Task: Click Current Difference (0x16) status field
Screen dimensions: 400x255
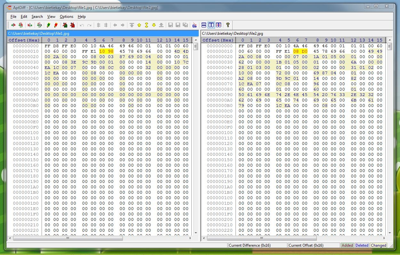Action: 258,245
